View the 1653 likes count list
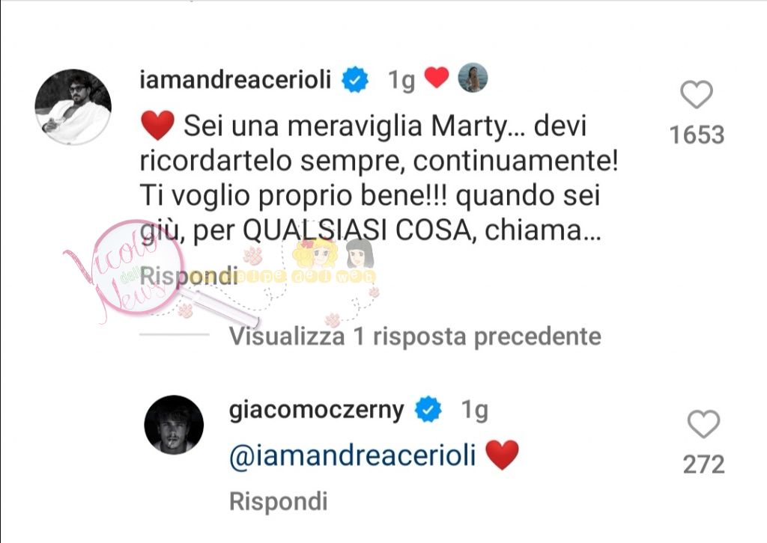The image size is (767, 543). [697, 135]
